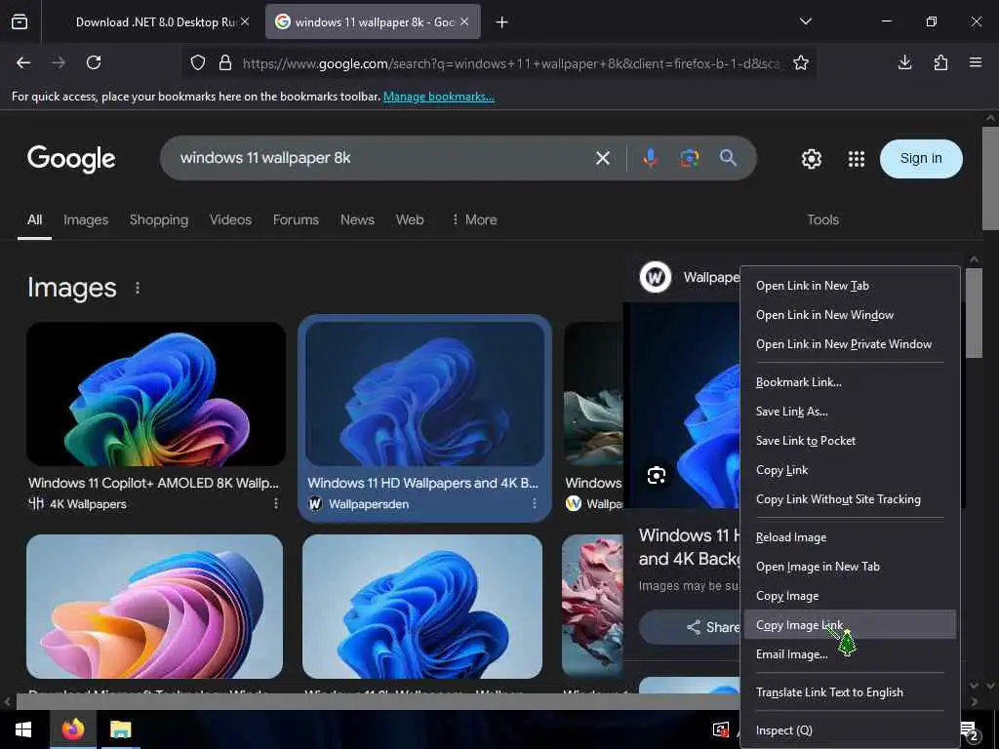Image resolution: width=999 pixels, height=749 pixels.
Task: Open the Downloads panel
Action: click(x=904, y=62)
